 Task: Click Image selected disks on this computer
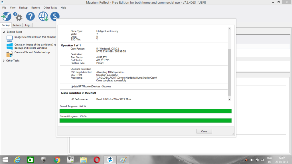(x=35, y=37)
